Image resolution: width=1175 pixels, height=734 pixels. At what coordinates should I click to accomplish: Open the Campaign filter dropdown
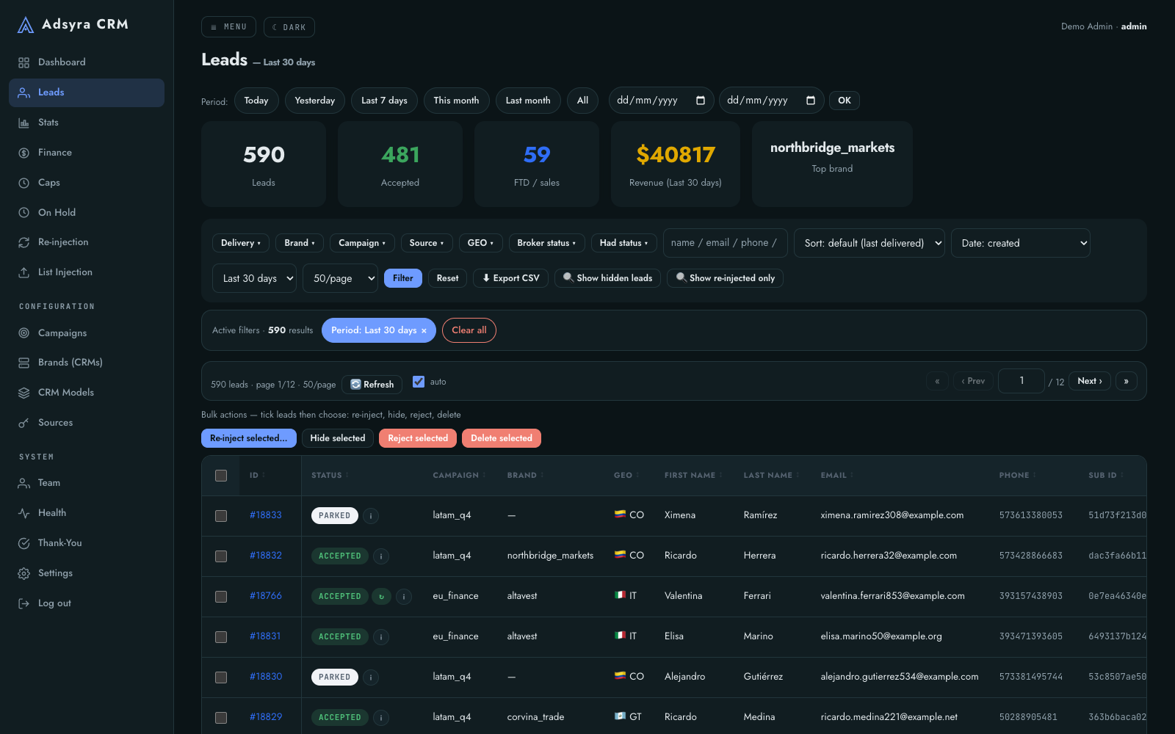tap(362, 243)
